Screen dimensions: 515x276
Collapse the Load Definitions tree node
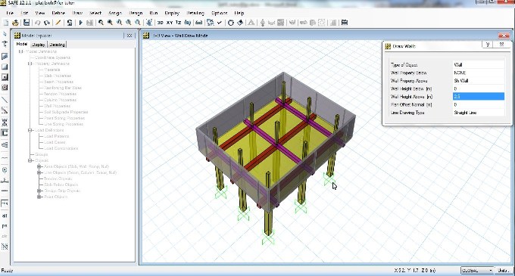[x=30, y=130]
